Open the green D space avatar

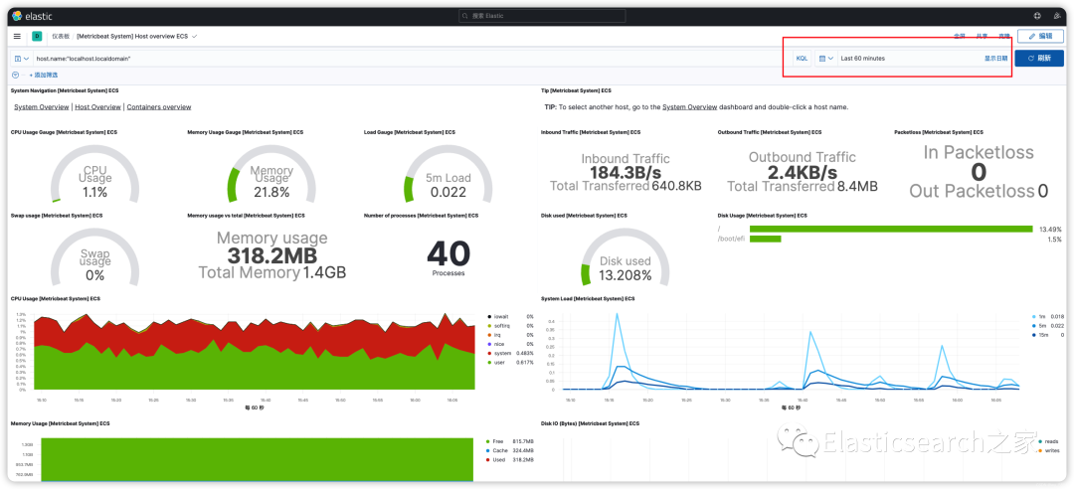37,36
